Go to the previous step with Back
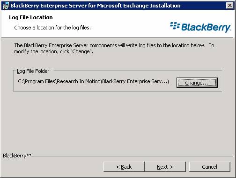Viewport: 236px width, 178px height. (124, 167)
